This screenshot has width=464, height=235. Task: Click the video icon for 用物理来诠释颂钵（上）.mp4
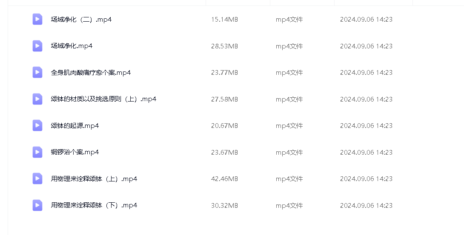click(x=37, y=178)
